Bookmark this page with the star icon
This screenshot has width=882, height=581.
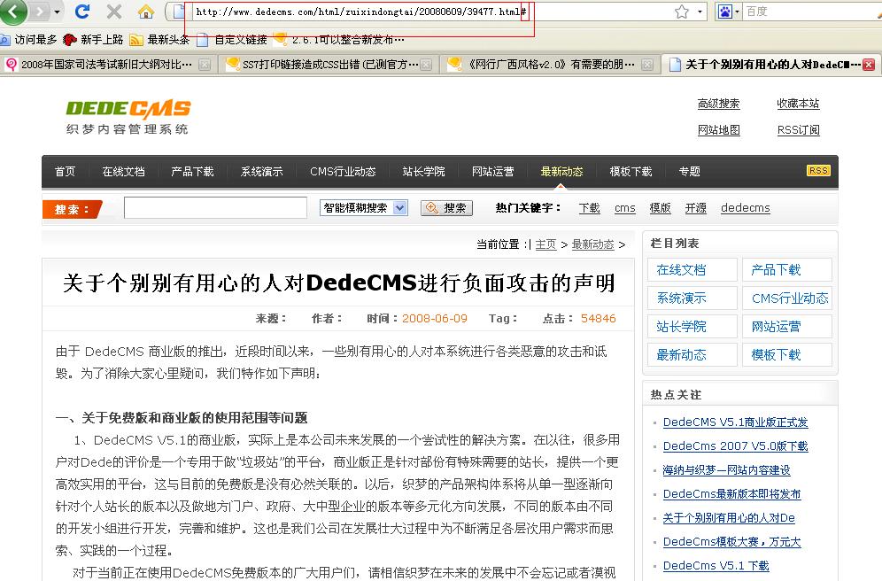point(682,12)
